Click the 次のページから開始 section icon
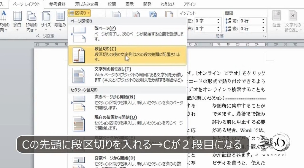304x168 pixels. 79,103
